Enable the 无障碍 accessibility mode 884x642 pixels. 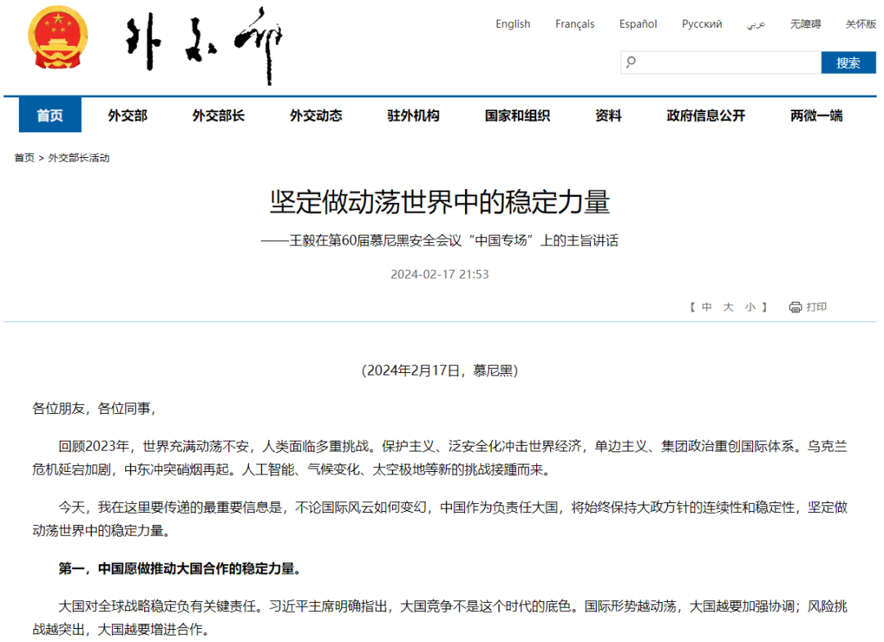click(x=803, y=24)
